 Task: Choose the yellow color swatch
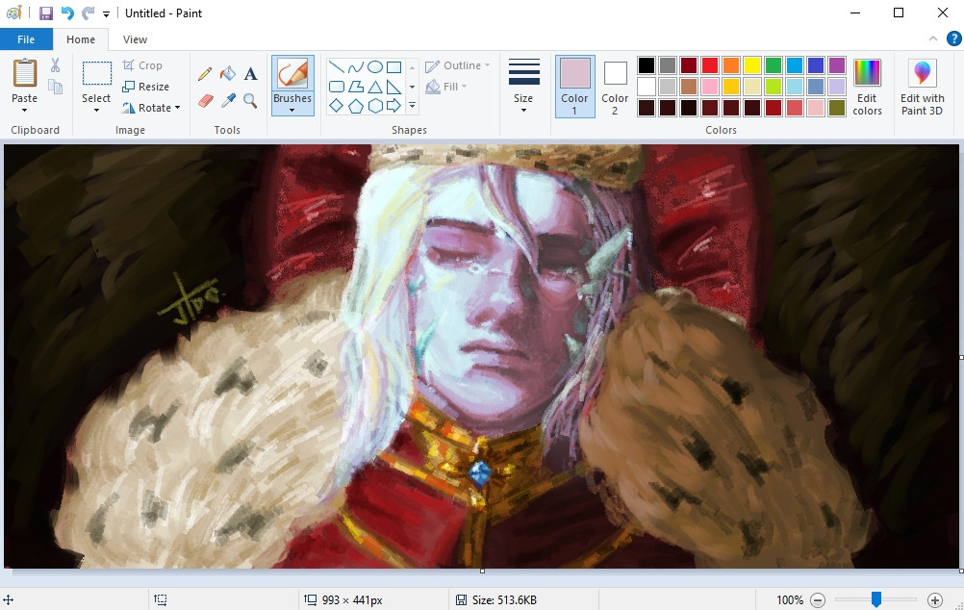[x=752, y=65]
